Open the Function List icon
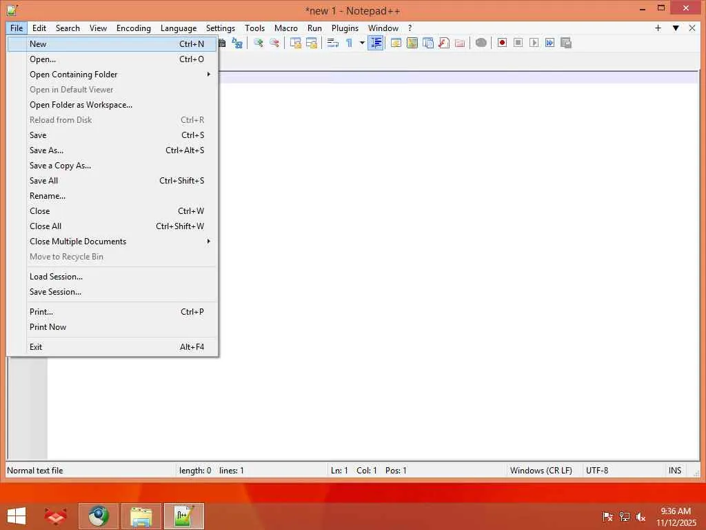Screen dimensions: 706x530 pos(444,43)
